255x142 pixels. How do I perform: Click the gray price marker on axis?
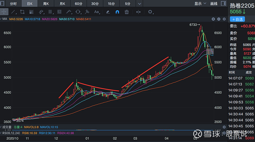click(209, 51)
